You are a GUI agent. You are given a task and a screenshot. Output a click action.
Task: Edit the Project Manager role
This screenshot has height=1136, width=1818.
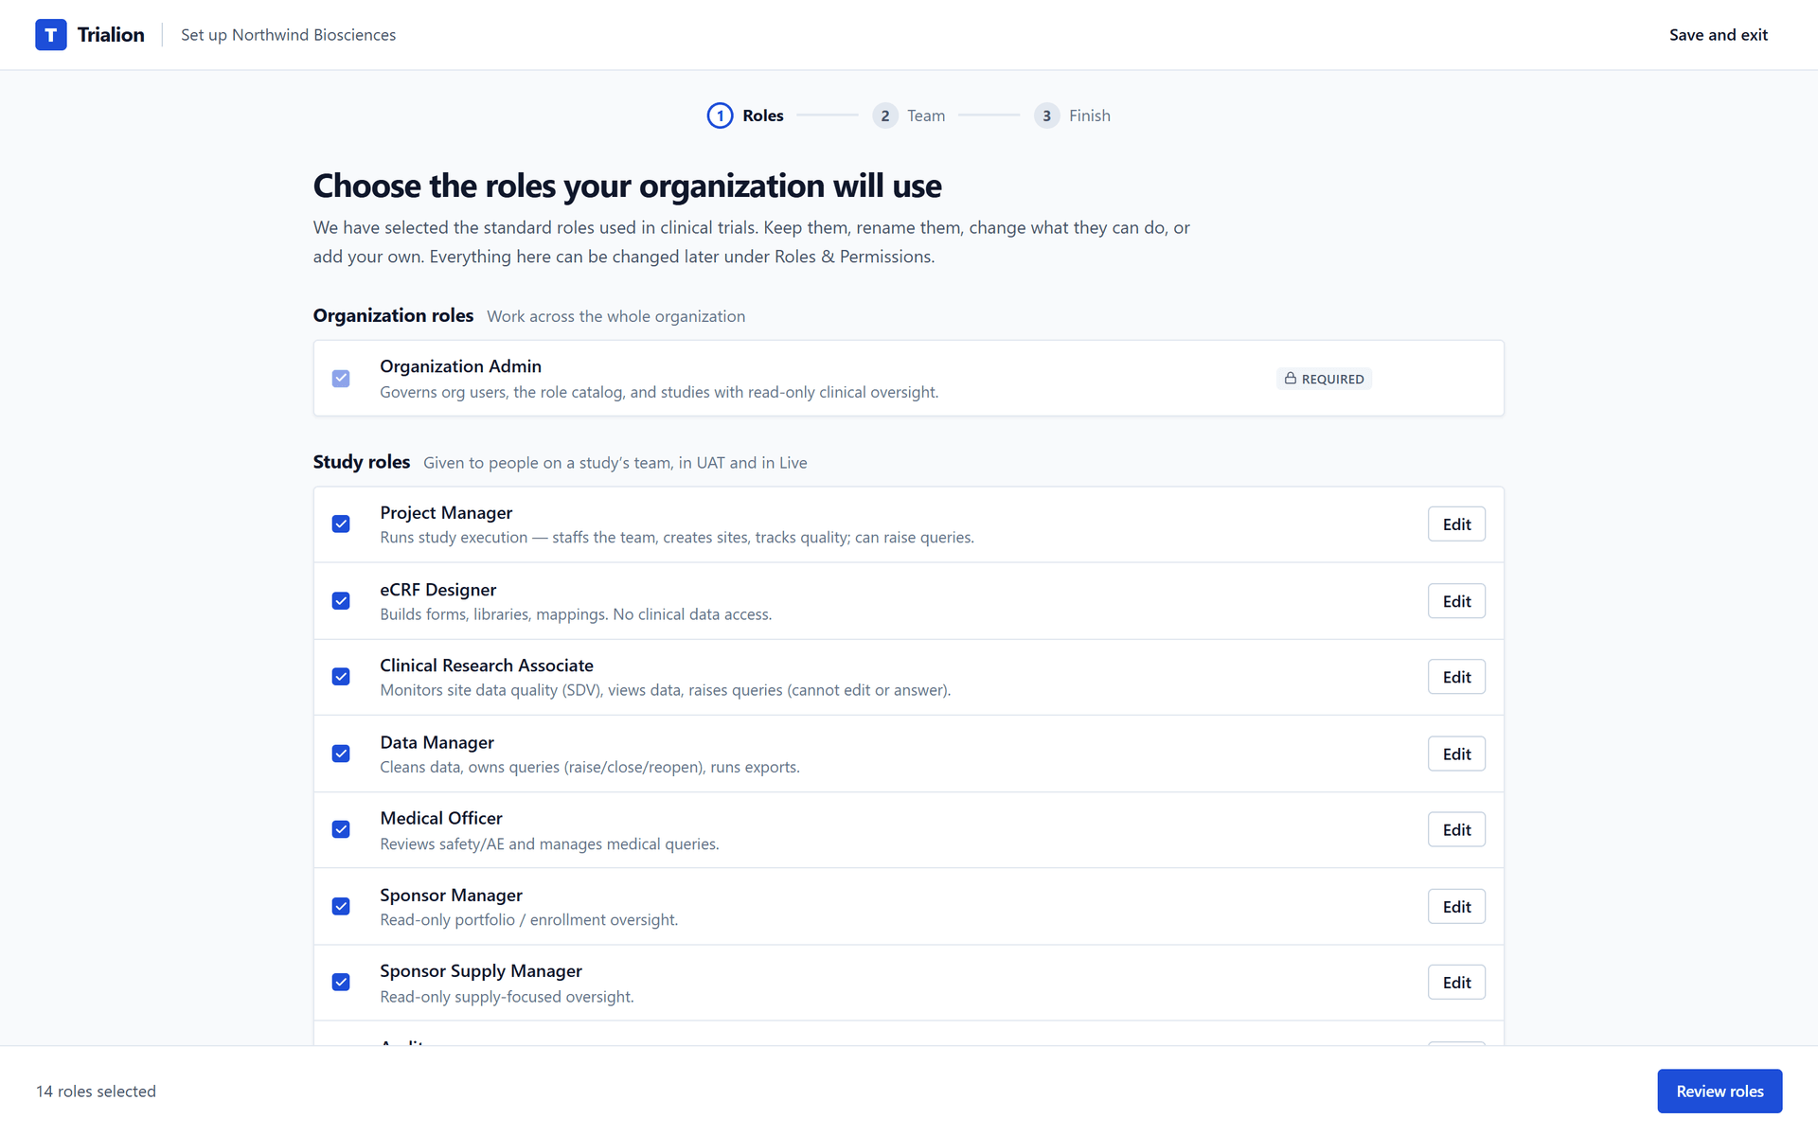[x=1456, y=524]
